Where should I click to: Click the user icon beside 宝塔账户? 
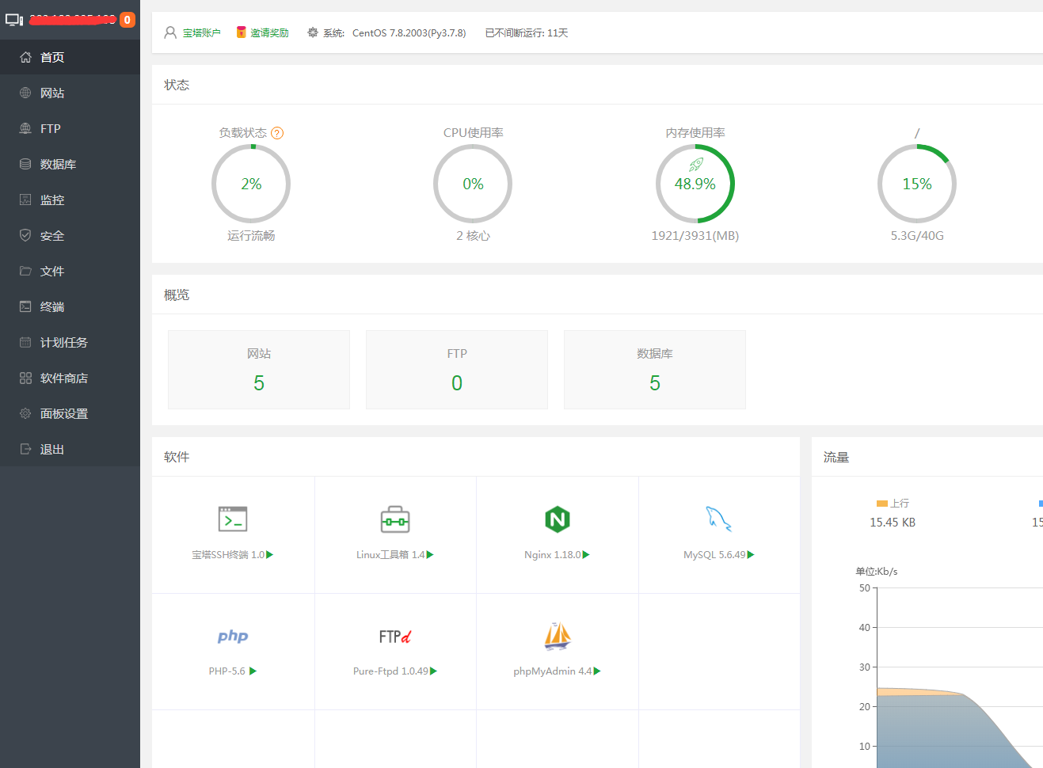[x=170, y=32]
